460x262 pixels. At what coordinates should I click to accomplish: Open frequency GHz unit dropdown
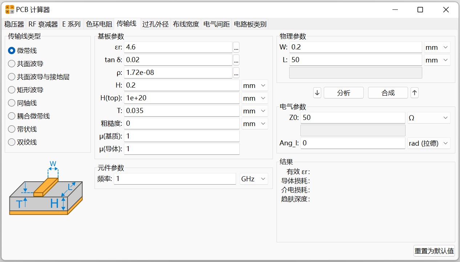[x=254, y=179]
